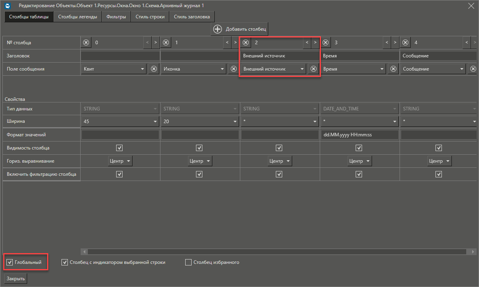
Task: Delete column 0 using its cross icon
Action: coord(86,42)
